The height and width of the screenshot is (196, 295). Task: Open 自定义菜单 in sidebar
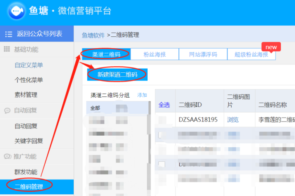(29, 65)
